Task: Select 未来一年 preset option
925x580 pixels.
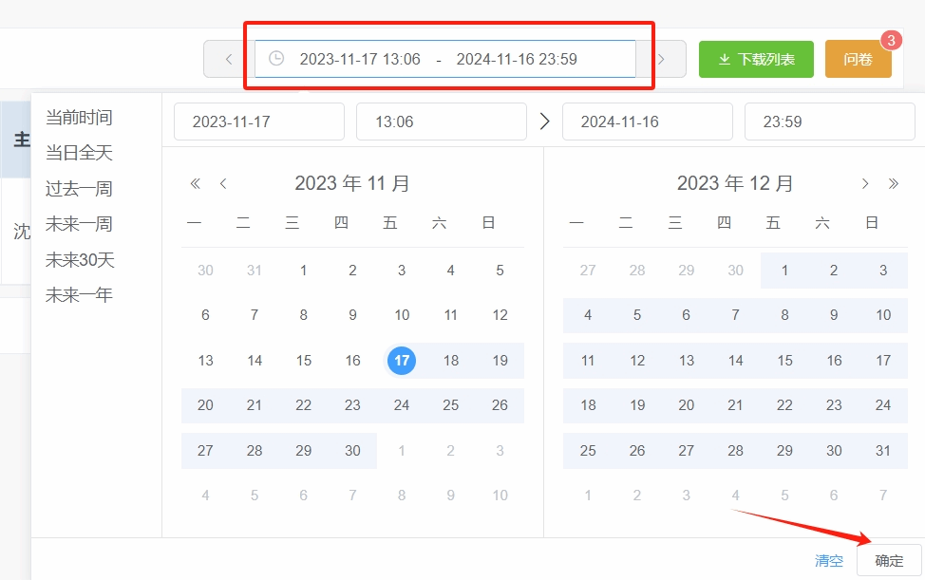Action: coord(79,294)
